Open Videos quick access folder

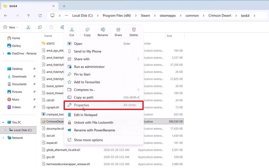[14, 107]
